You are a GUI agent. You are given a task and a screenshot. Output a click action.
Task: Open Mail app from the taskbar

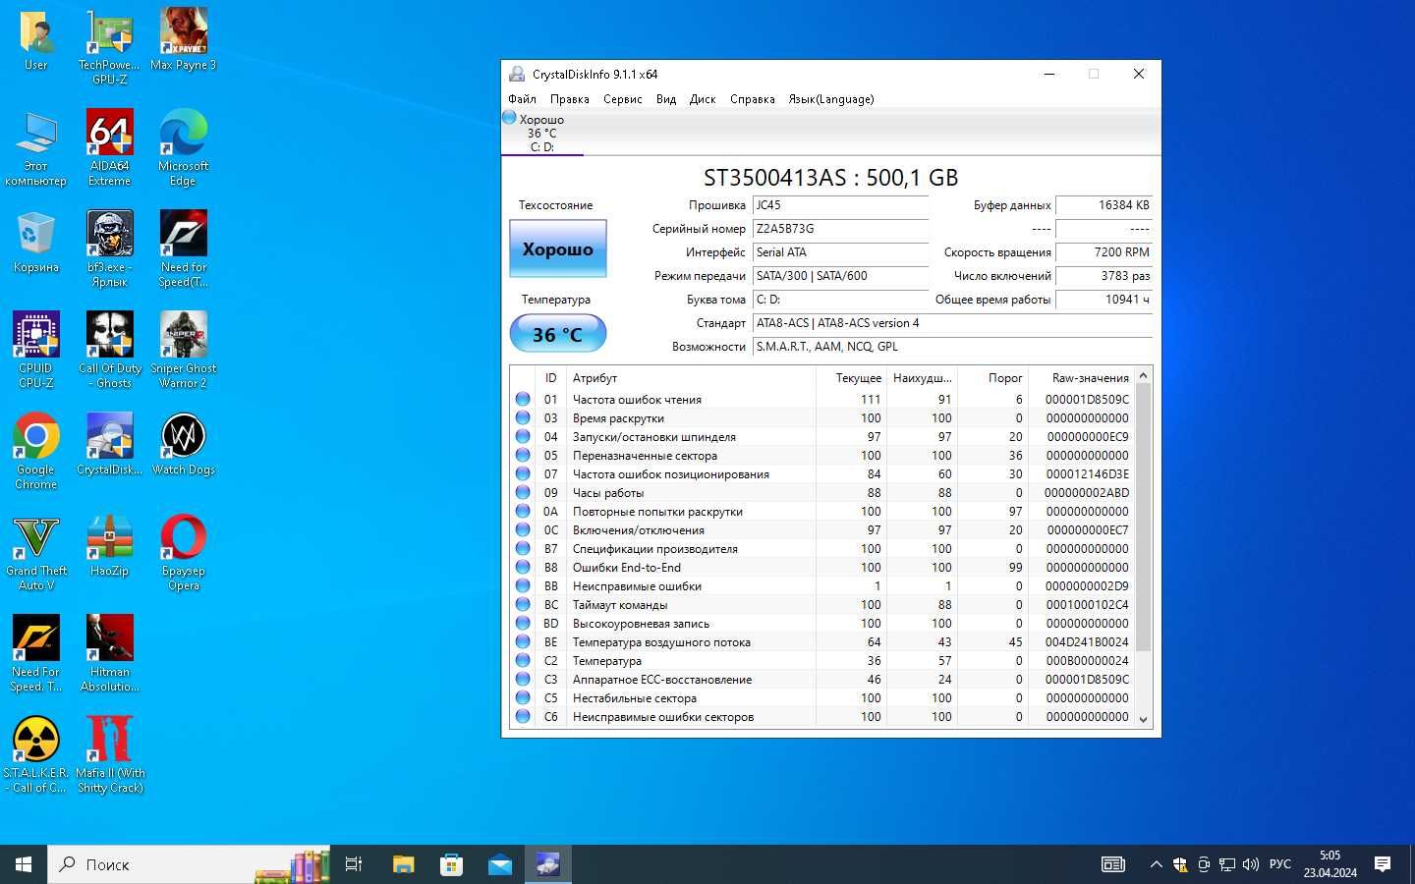(x=499, y=864)
